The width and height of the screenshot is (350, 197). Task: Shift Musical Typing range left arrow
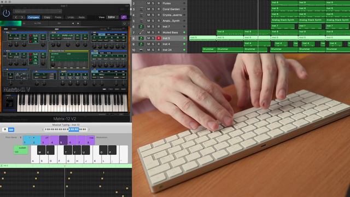point(43,130)
